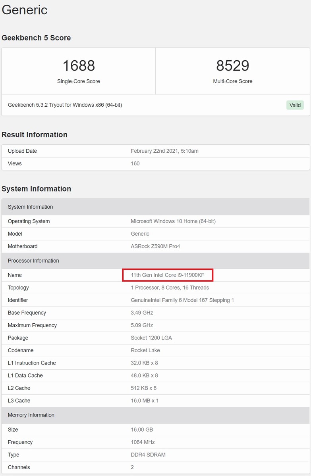The height and width of the screenshot is (476, 311).
Task: Click the memory Size label
Action: tap(13, 430)
